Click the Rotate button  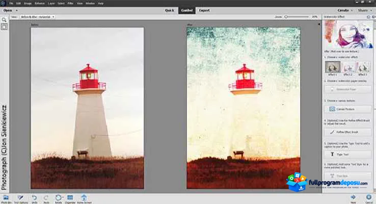[58, 199]
